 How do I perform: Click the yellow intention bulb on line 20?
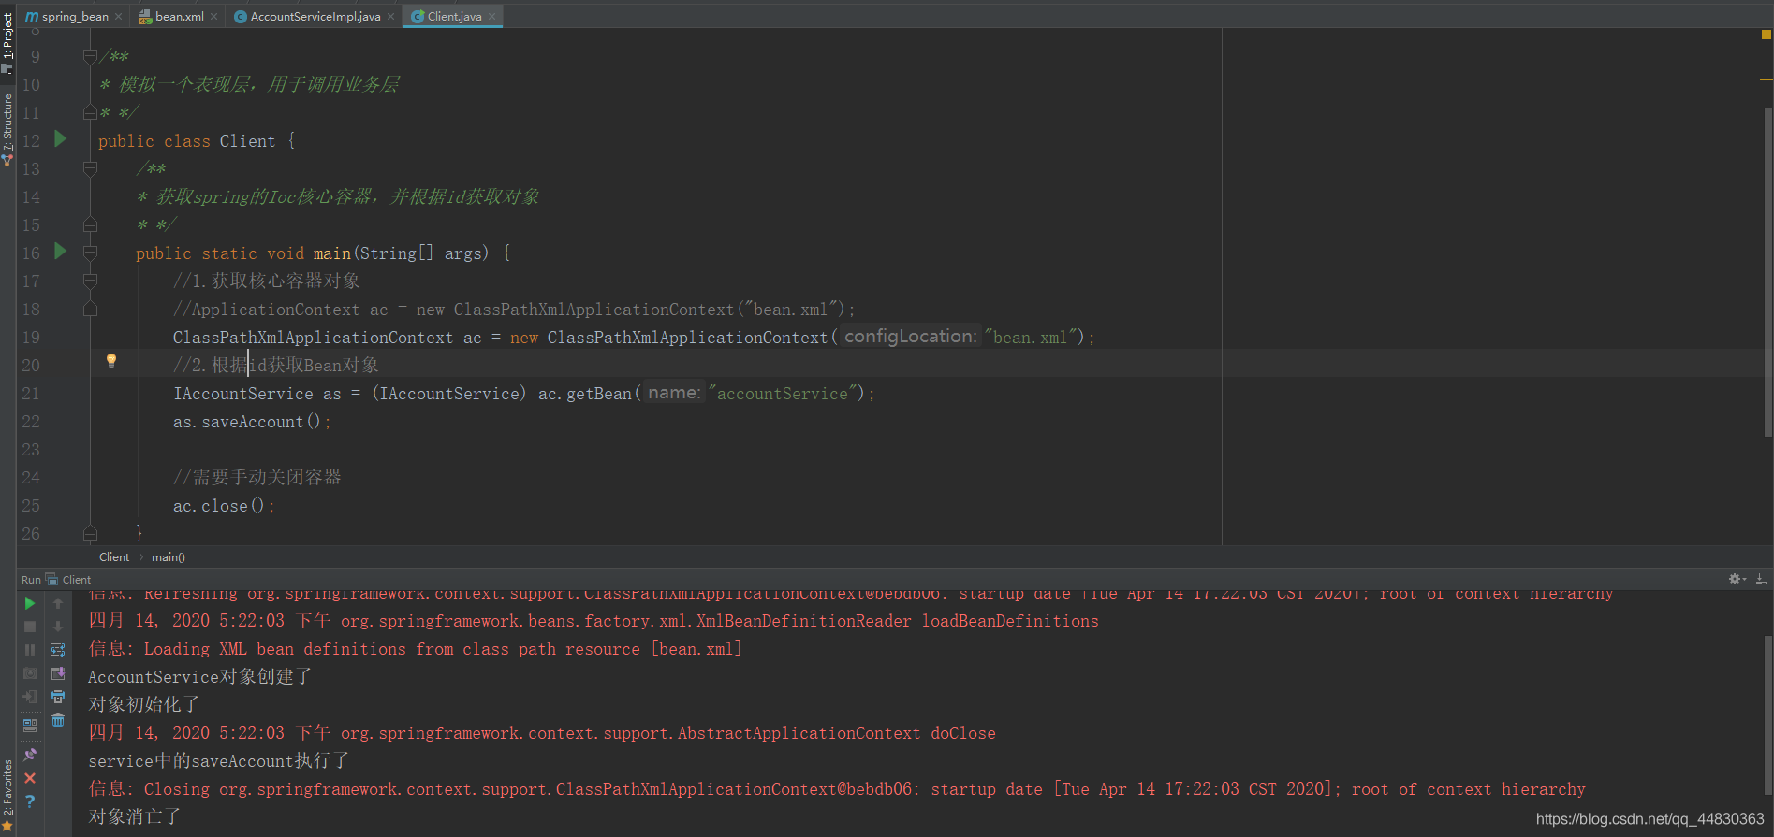111,361
